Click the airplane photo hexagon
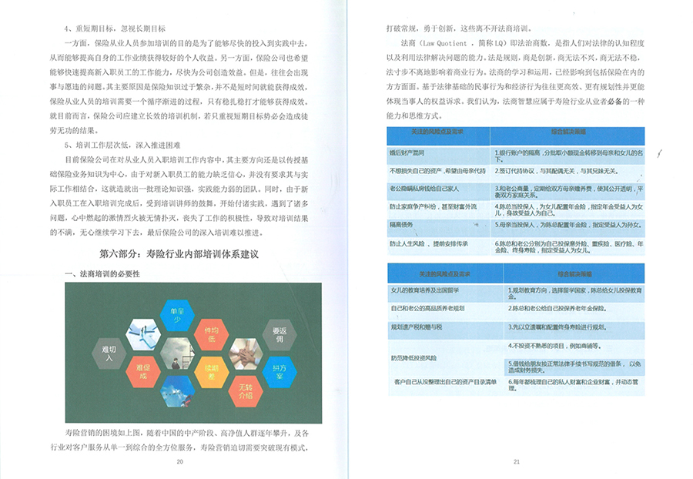Screen dimensions: 693x479 click(x=177, y=391)
